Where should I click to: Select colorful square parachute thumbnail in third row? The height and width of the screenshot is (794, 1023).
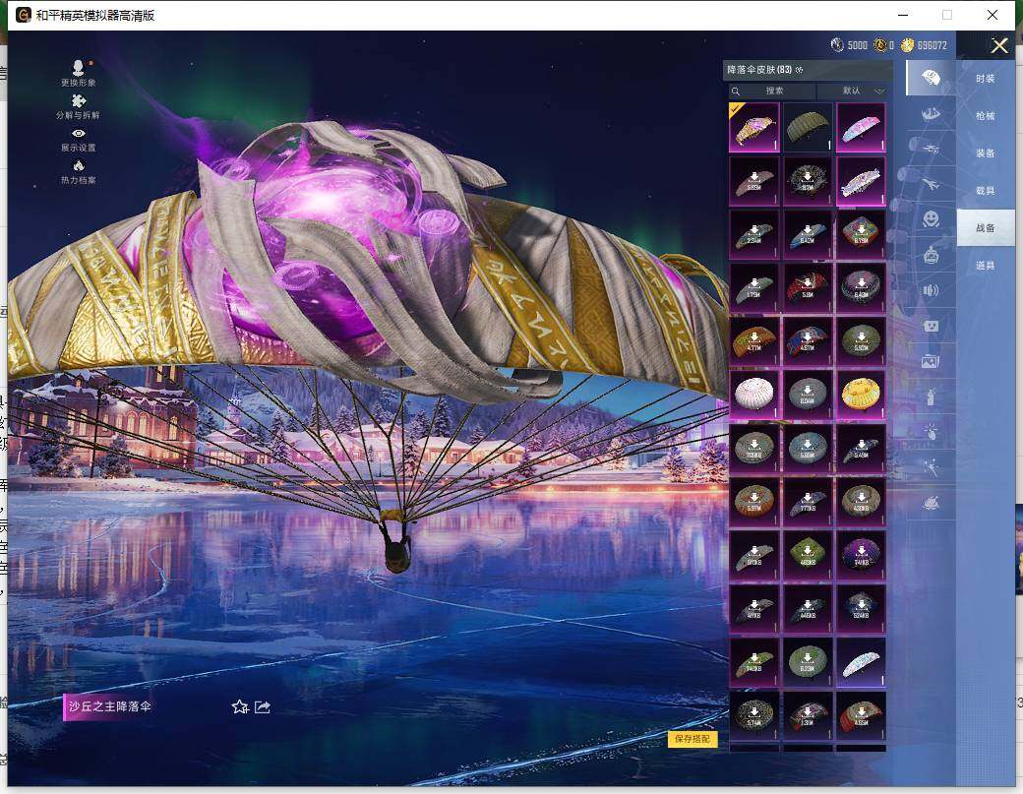pos(861,234)
